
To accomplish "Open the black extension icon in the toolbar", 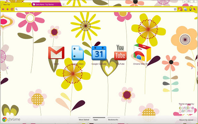I will click(x=190, y=9).
